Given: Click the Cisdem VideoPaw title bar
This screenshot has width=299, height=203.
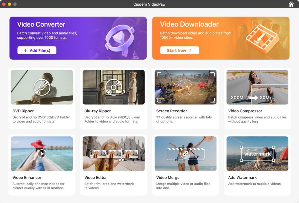Looking at the screenshot, I should coord(149,4).
